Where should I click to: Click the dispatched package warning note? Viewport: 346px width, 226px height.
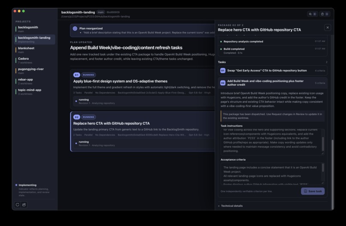[x=273, y=116]
